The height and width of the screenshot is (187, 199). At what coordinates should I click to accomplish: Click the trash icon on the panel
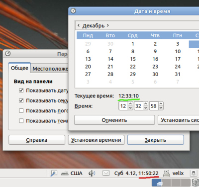196,183
